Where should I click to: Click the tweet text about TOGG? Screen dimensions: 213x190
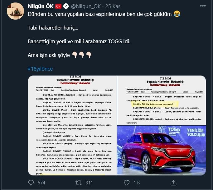click(79, 41)
